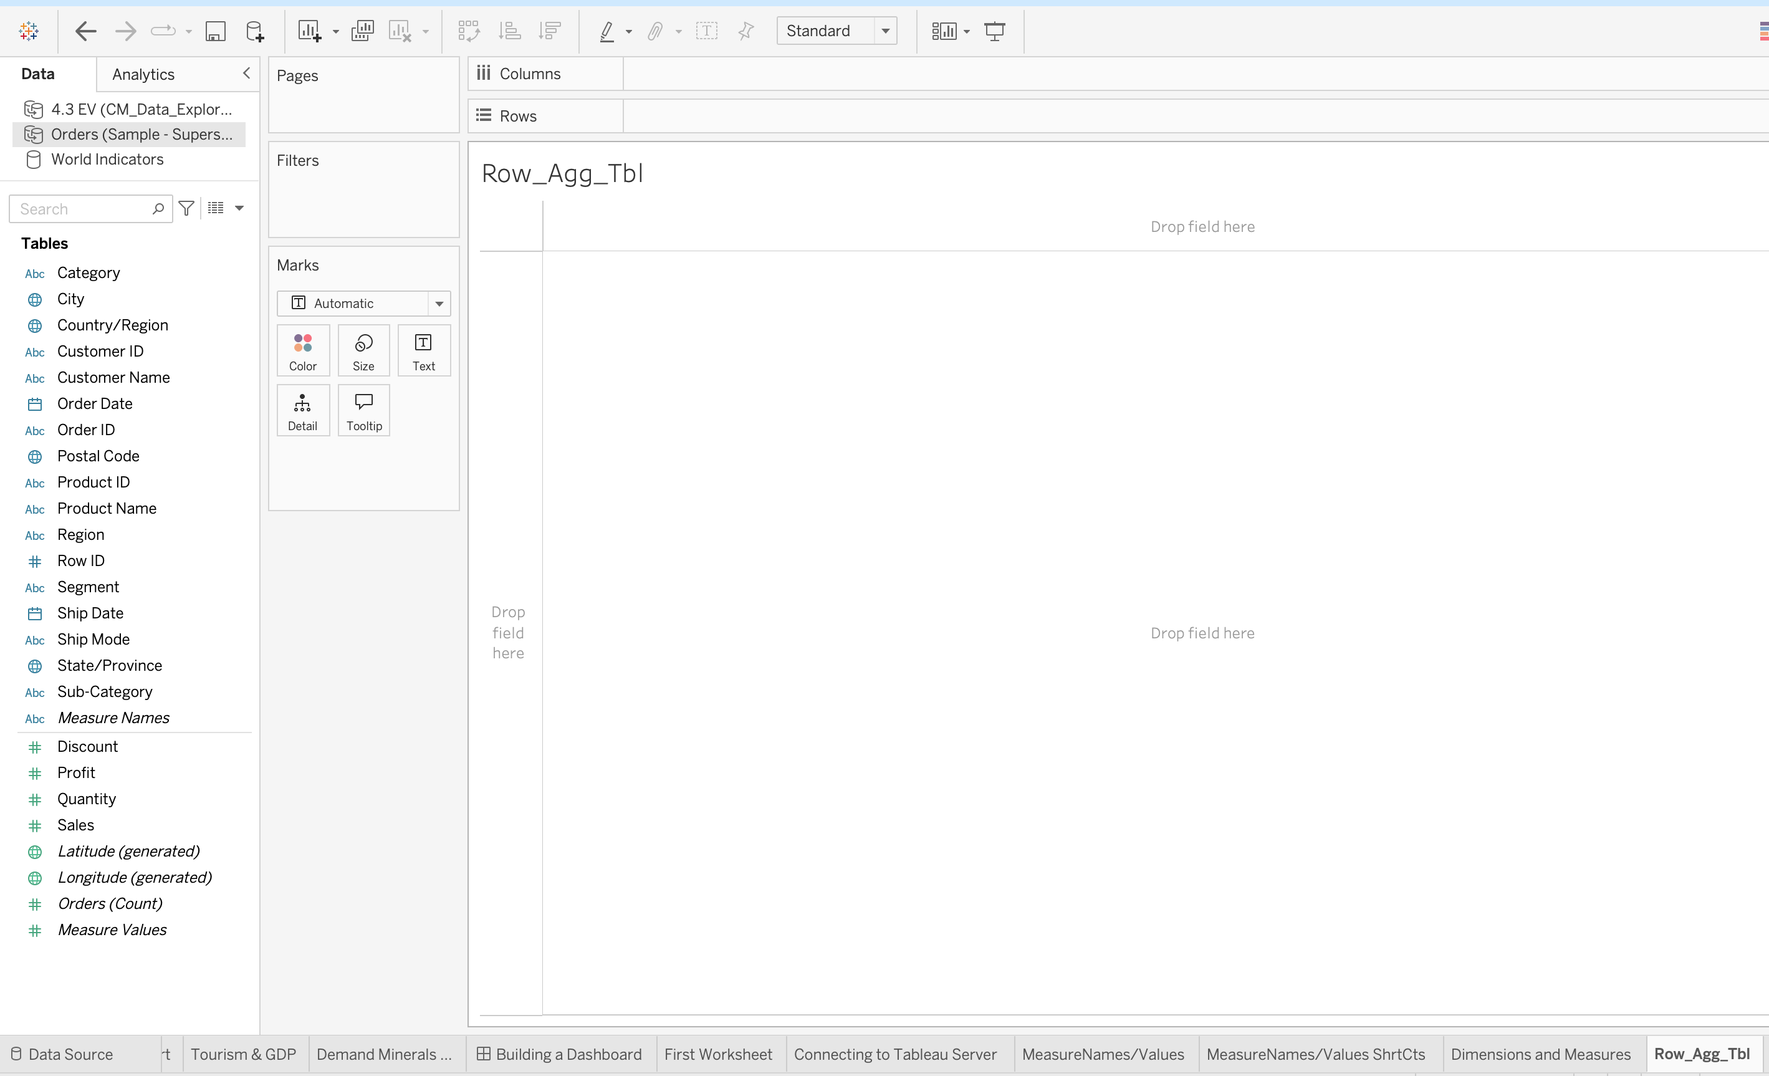Select the Measure Values field

pyautogui.click(x=112, y=929)
